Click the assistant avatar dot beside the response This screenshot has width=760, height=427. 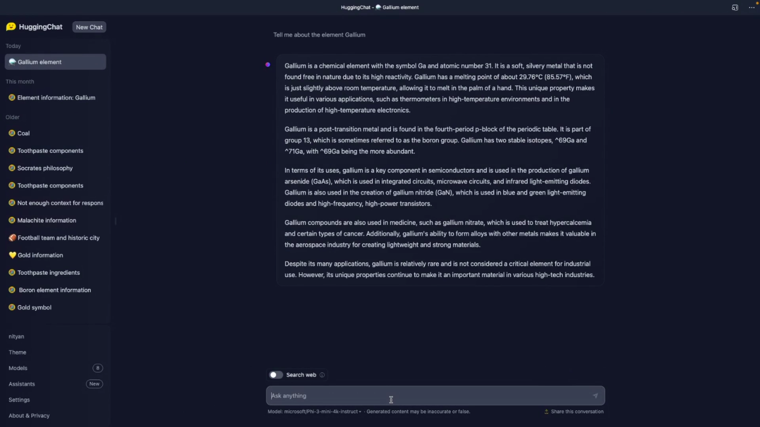pyautogui.click(x=268, y=64)
